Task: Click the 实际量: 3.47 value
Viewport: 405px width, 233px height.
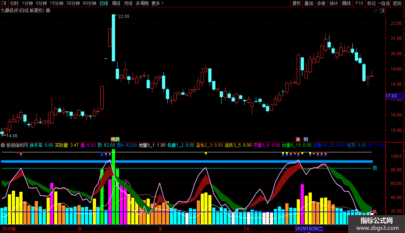Action: [x=67, y=145]
